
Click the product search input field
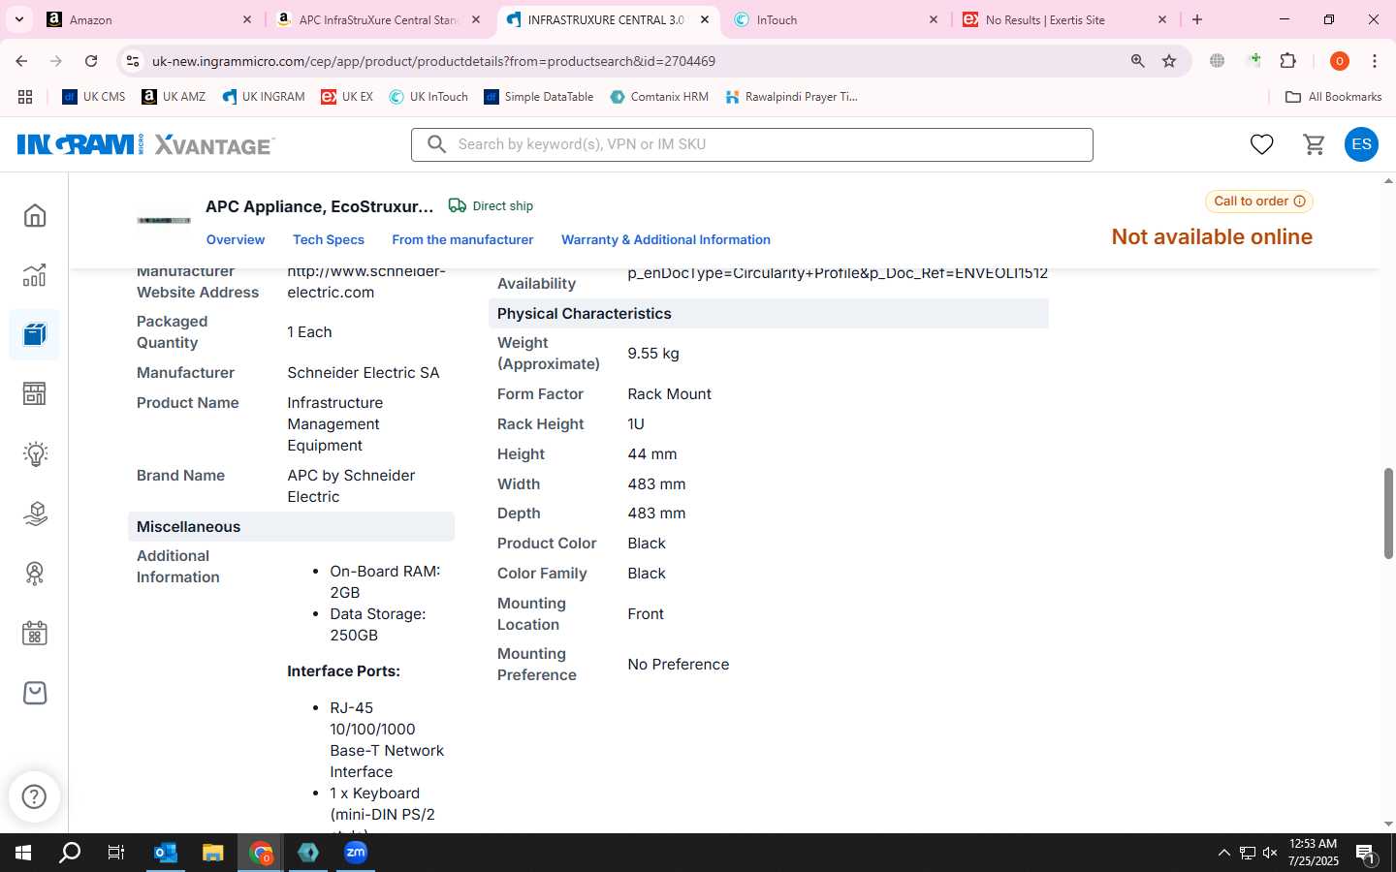[x=752, y=144]
